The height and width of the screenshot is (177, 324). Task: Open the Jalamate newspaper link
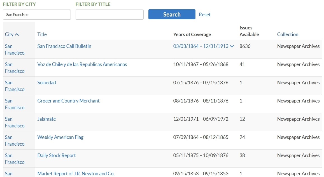tap(46, 119)
